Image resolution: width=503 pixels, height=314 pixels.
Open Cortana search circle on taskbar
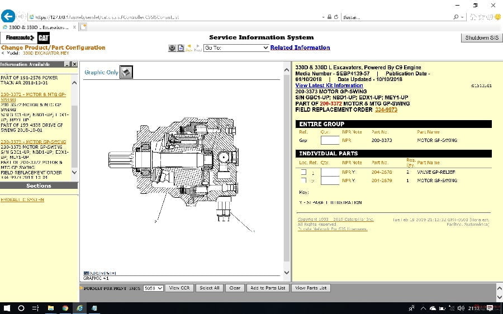coord(21,308)
